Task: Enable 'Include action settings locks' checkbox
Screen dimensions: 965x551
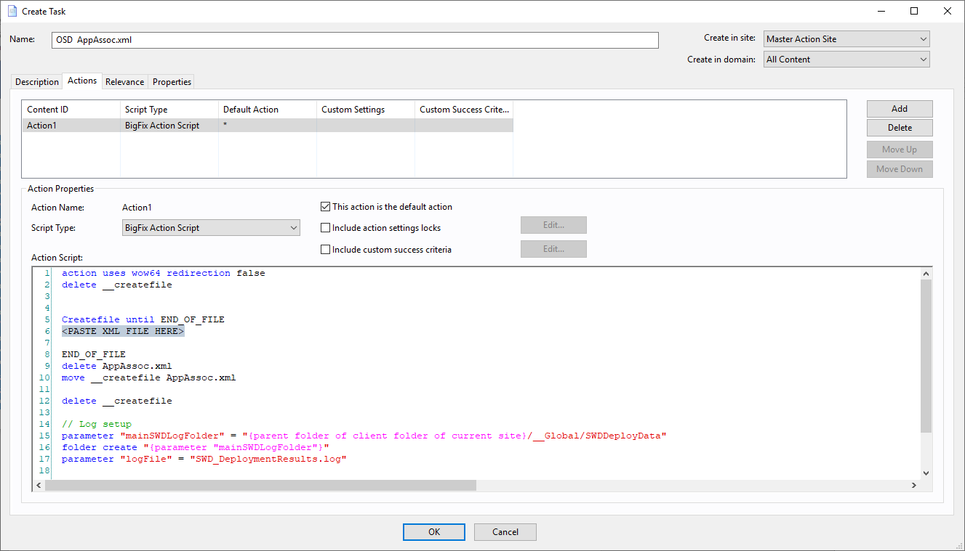Action: coord(325,228)
